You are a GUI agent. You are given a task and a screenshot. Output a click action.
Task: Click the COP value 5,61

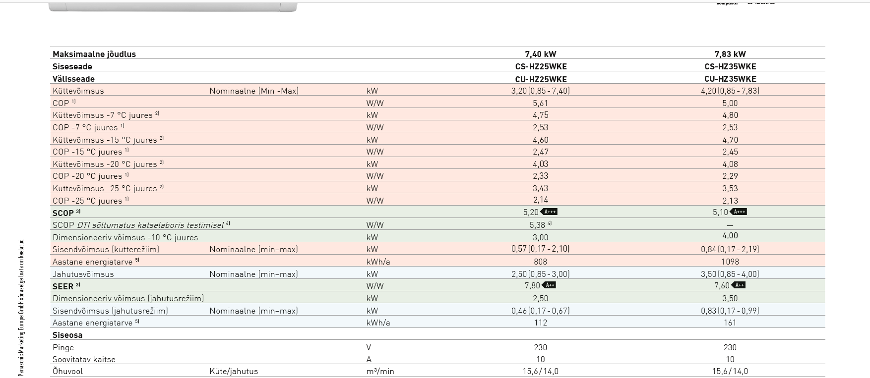[x=541, y=103]
